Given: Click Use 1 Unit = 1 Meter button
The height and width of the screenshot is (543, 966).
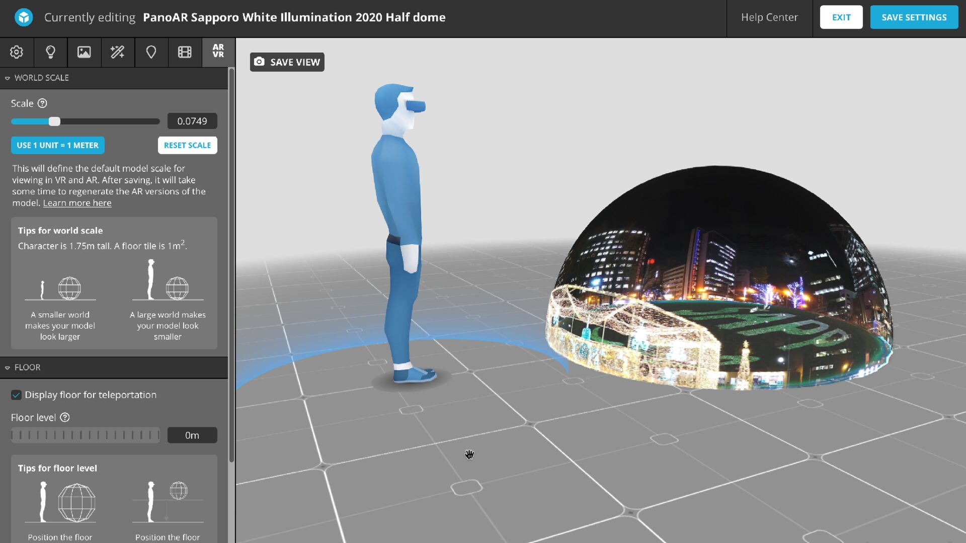Looking at the screenshot, I should (x=58, y=145).
